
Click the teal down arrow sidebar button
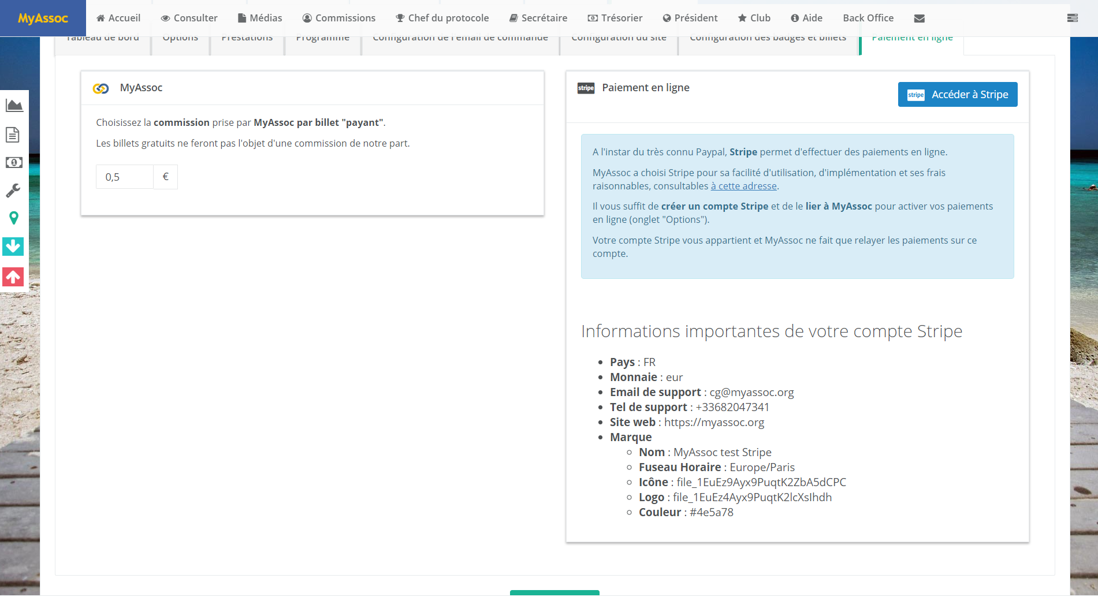click(13, 247)
